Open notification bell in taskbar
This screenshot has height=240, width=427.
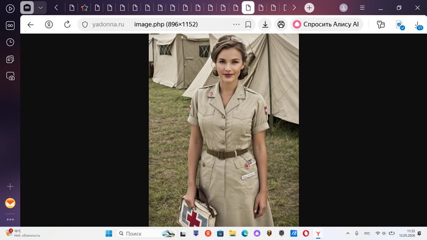[420, 233]
